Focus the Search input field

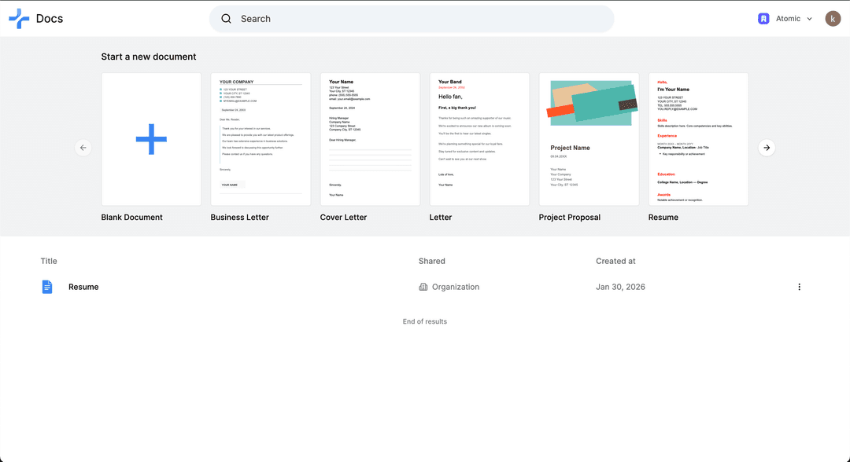417,19
